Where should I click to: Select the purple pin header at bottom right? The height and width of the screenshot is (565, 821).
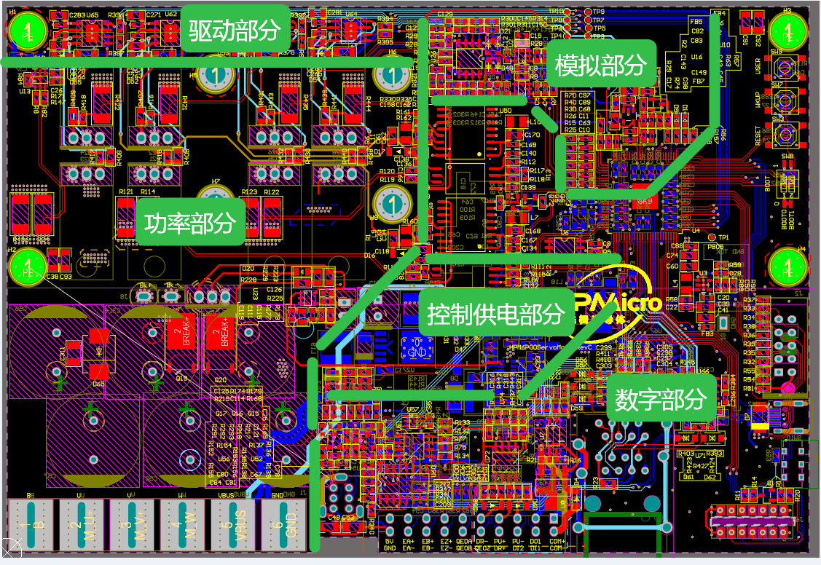coord(752,521)
